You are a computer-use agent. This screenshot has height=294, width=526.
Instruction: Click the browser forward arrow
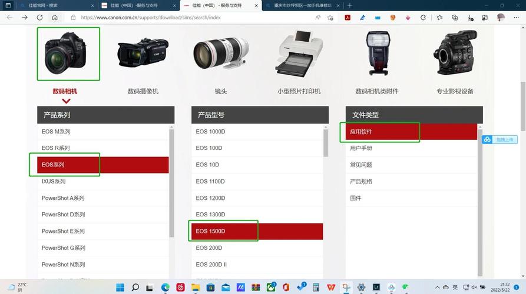25,18
